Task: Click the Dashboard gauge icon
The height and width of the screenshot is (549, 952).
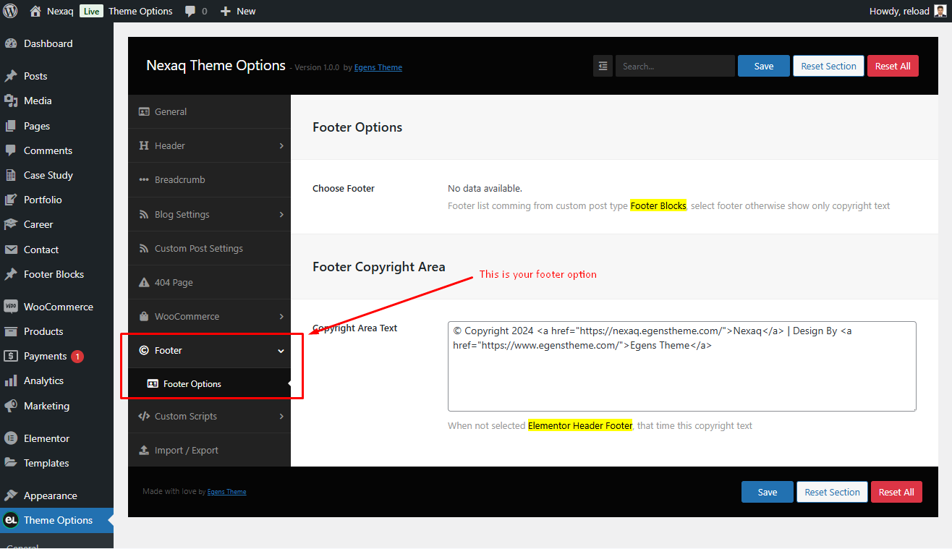Action: click(11, 43)
